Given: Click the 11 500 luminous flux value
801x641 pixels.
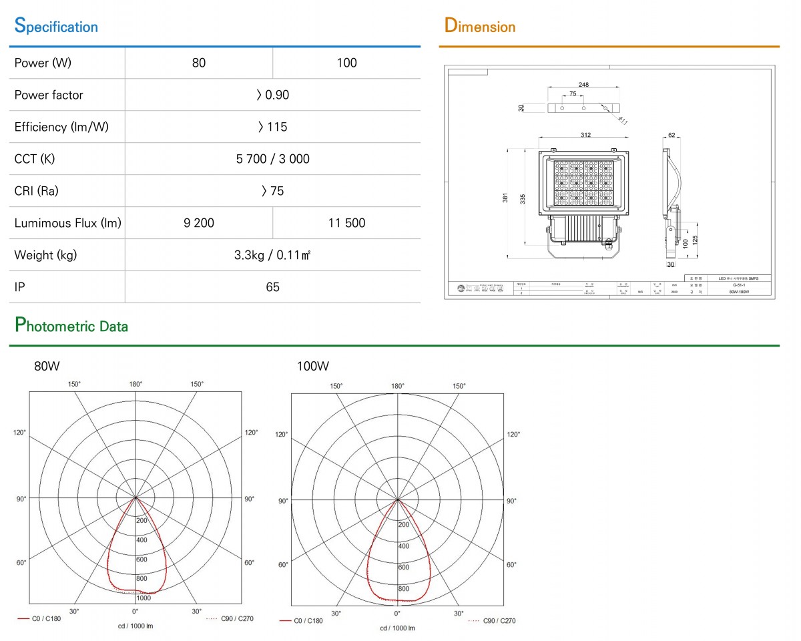Looking at the screenshot, I should (346, 223).
